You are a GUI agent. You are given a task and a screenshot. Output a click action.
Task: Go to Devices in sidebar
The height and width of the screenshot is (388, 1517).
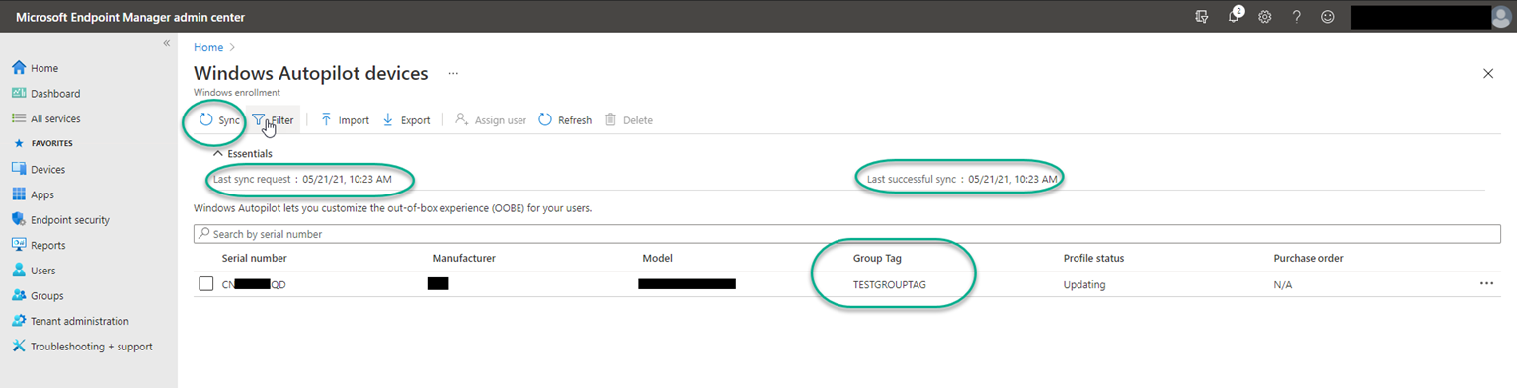pos(39,170)
